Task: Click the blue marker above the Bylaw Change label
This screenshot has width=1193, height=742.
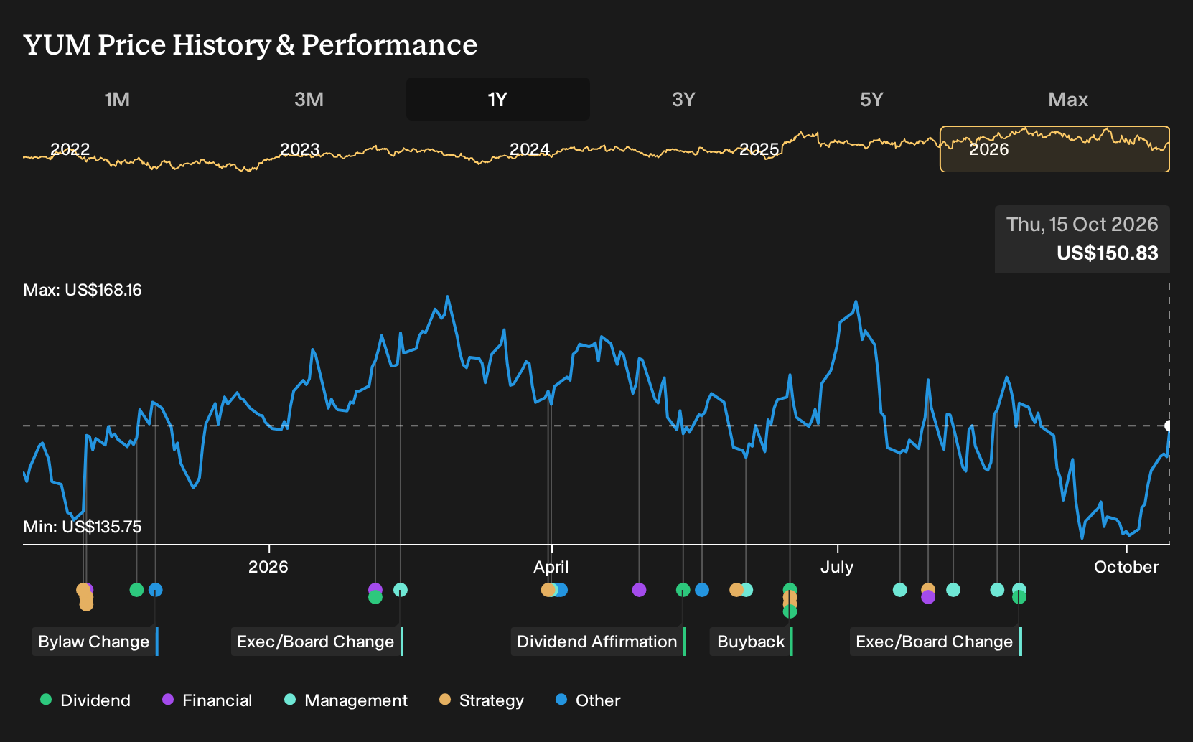Action: click(x=156, y=590)
